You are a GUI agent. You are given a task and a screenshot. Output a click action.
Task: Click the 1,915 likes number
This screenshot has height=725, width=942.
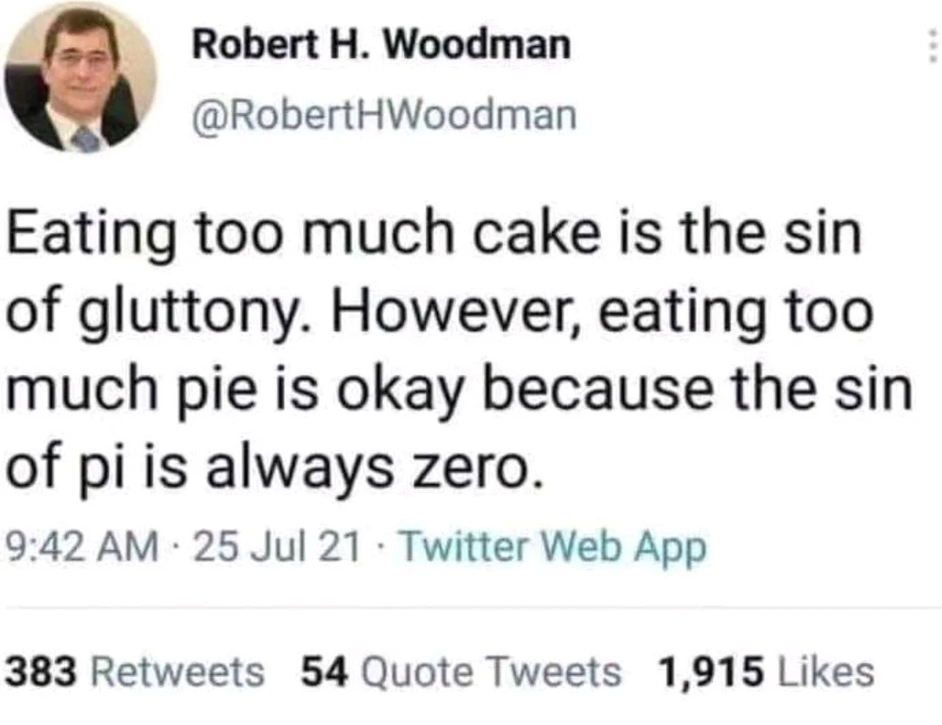click(709, 671)
